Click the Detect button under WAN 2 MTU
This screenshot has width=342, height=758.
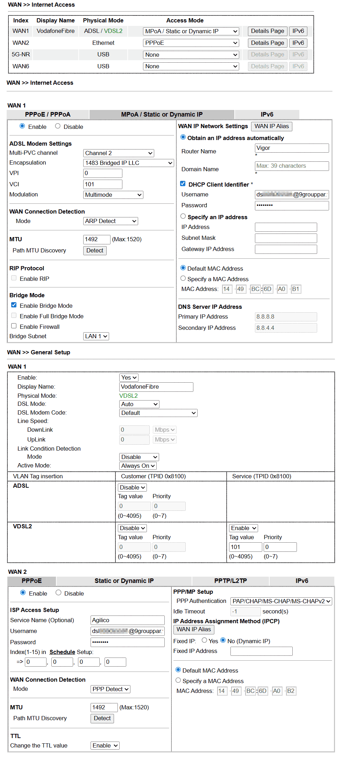pyautogui.click(x=102, y=718)
